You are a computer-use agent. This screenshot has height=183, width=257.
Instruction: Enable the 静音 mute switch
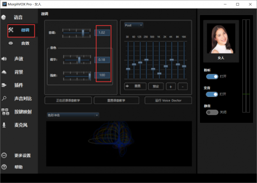tap(212, 112)
